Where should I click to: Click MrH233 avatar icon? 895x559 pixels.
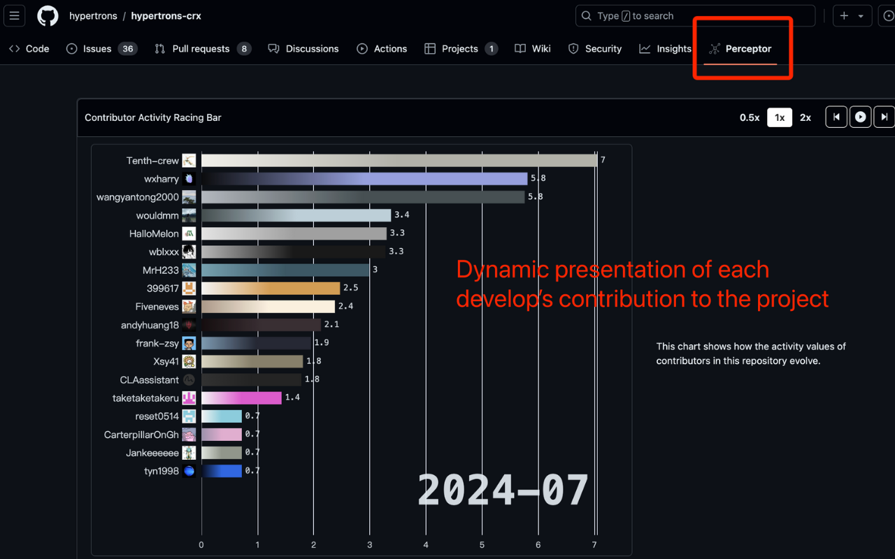pos(189,270)
